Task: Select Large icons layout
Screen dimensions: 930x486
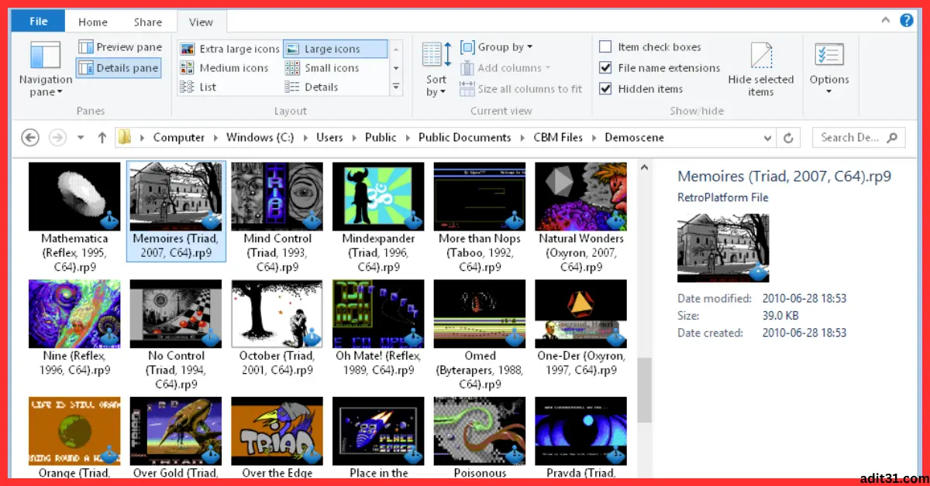Action: (x=335, y=49)
